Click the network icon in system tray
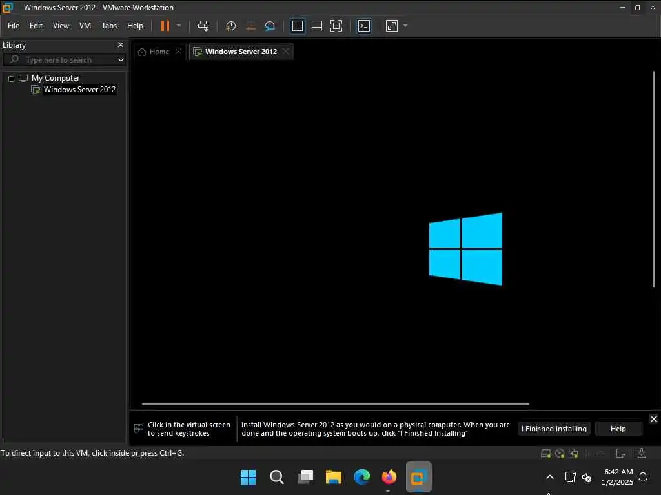Viewport: 661px width, 495px height. (x=571, y=477)
